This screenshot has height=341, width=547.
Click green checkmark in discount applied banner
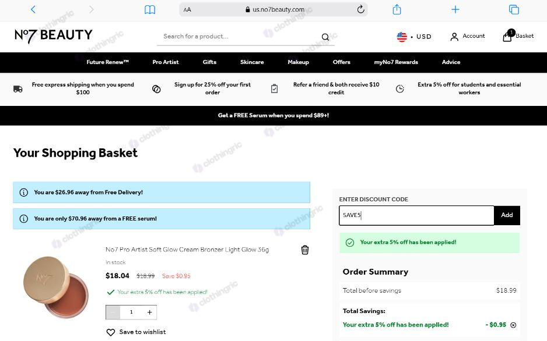(x=349, y=243)
